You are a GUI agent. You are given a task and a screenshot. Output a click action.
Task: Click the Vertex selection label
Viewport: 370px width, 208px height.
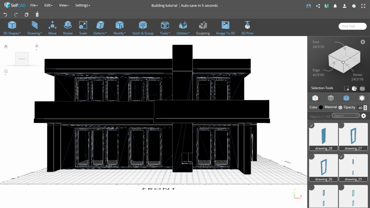(x=358, y=75)
